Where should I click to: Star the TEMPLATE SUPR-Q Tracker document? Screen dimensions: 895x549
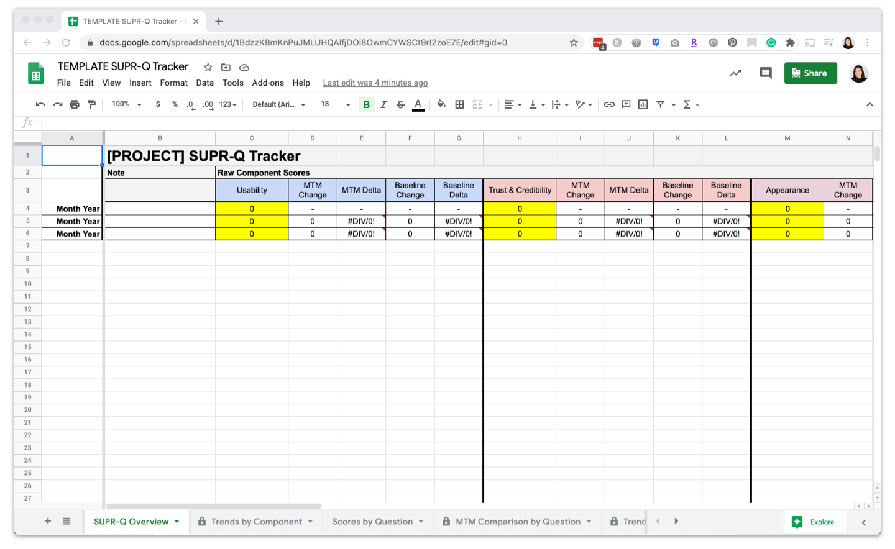click(x=208, y=67)
